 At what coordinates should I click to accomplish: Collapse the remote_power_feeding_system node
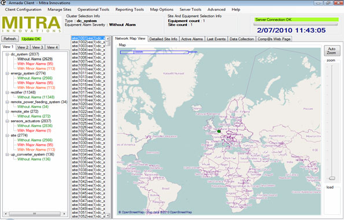(8, 102)
